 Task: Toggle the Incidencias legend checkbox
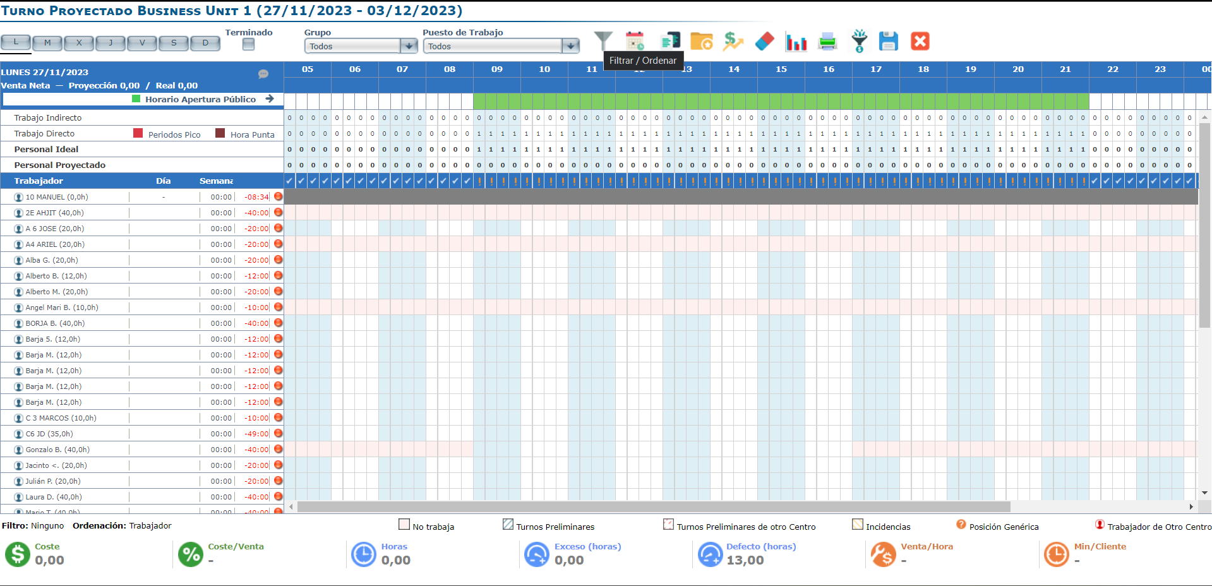click(857, 524)
